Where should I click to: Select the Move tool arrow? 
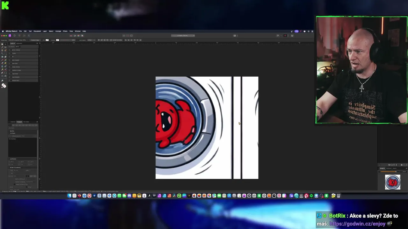pos(5,44)
